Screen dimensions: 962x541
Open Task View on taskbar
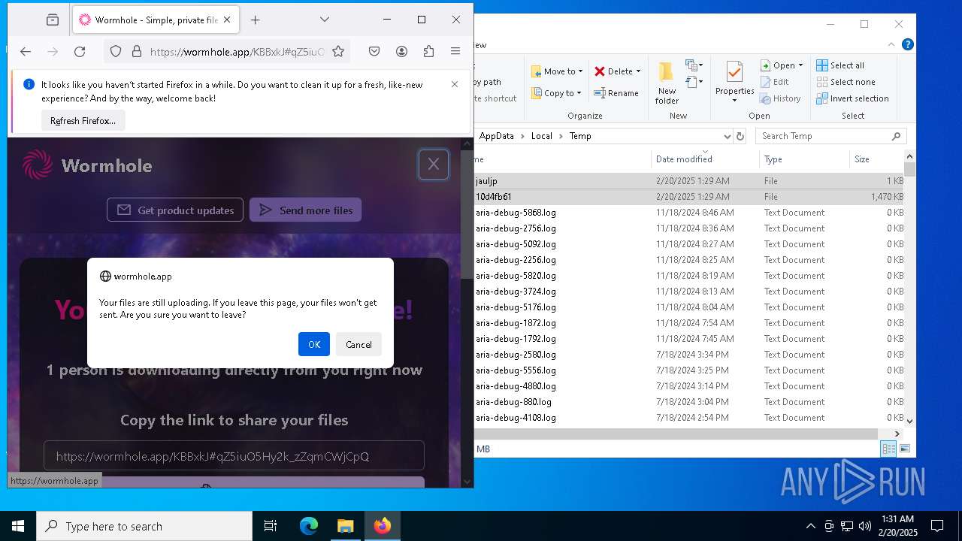(271, 526)
